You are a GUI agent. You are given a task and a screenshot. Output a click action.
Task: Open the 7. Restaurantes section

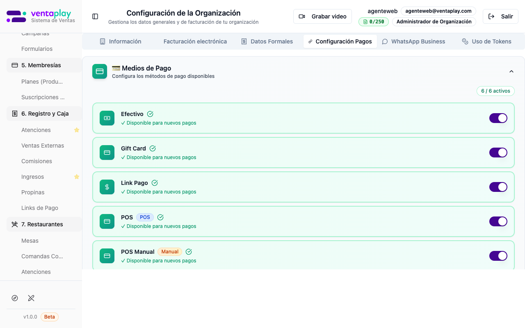43,224
